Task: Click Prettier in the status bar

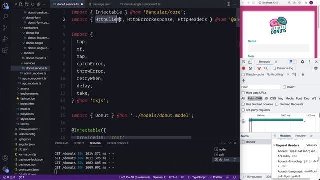Action: 216,177
